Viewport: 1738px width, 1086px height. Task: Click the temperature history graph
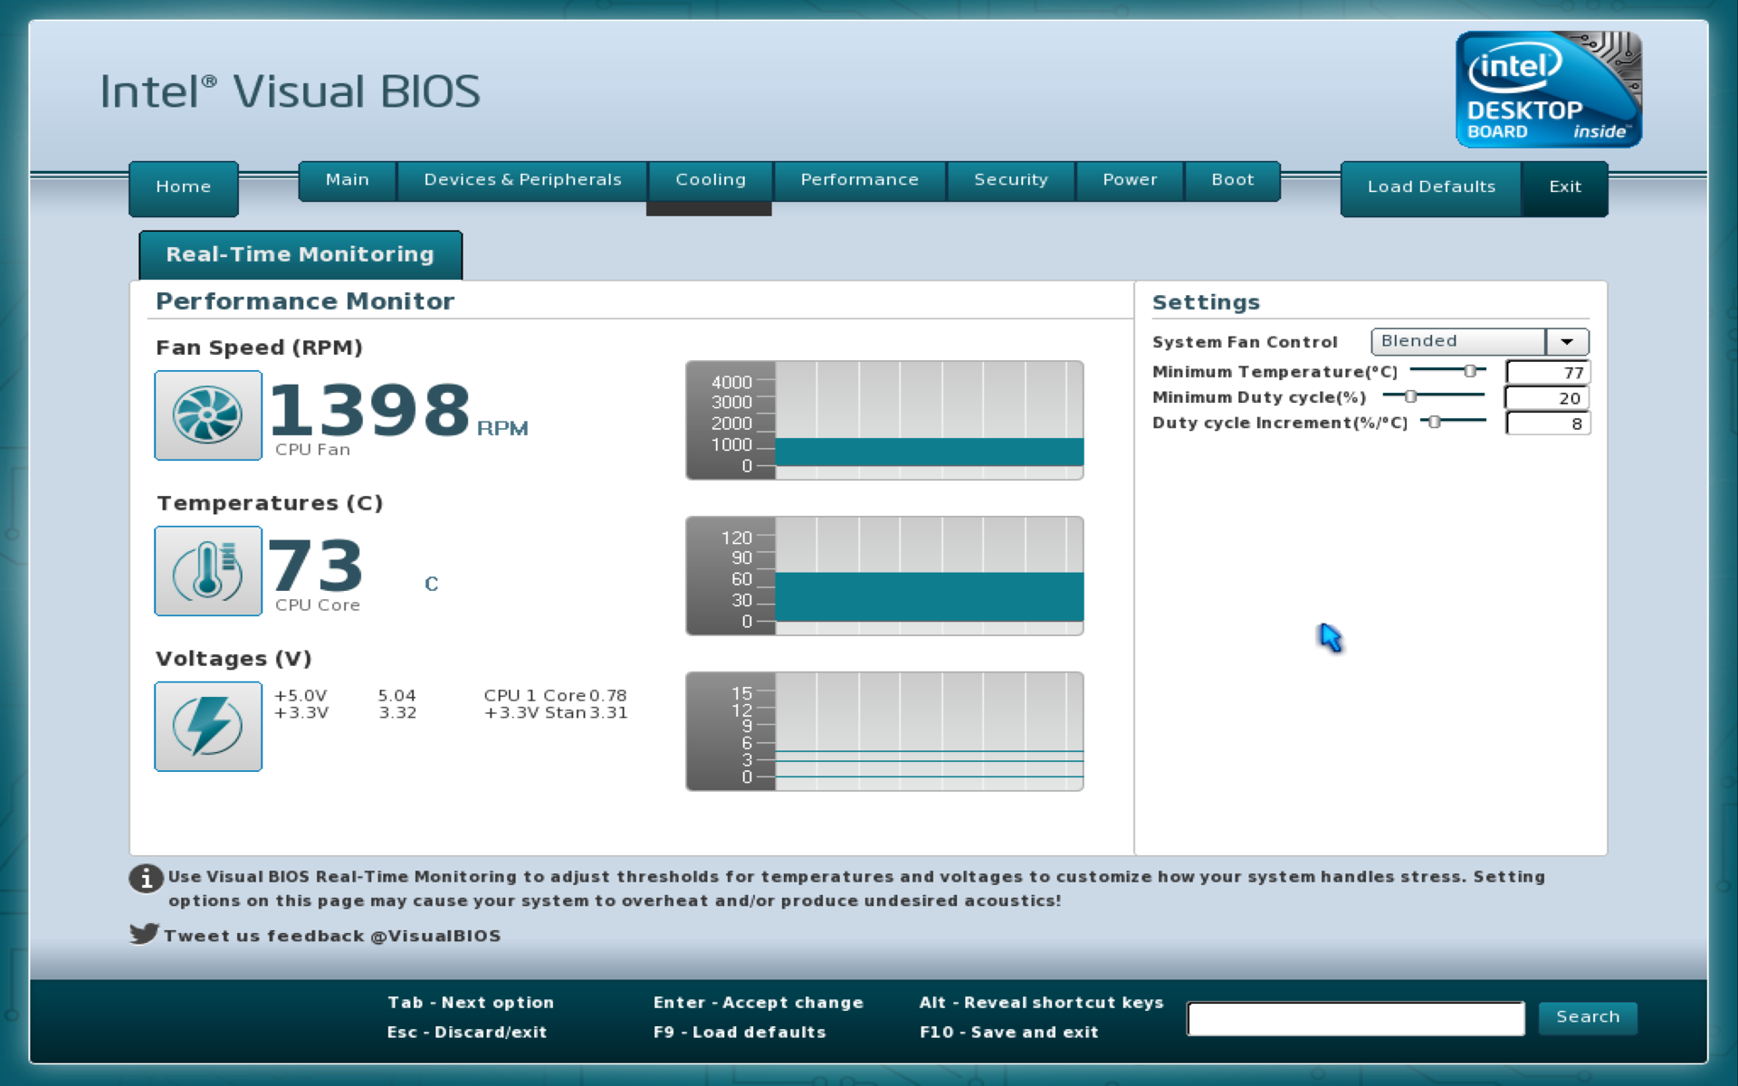(884, 576)
